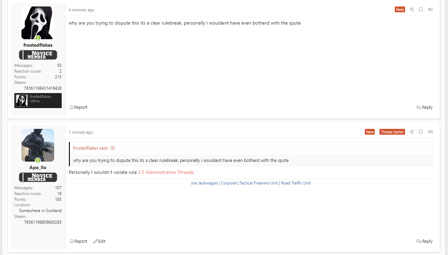This screenshot has width=448, height=255.
Task: Open Apo_llo's soldier avatar
Action: click(x=38, y=145)
